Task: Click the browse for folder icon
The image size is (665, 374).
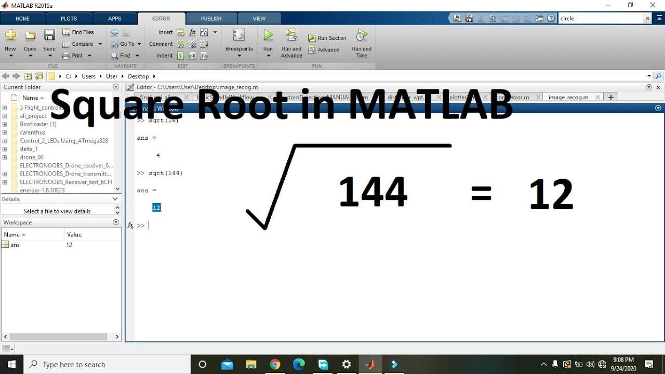Action: coord(39,76)
